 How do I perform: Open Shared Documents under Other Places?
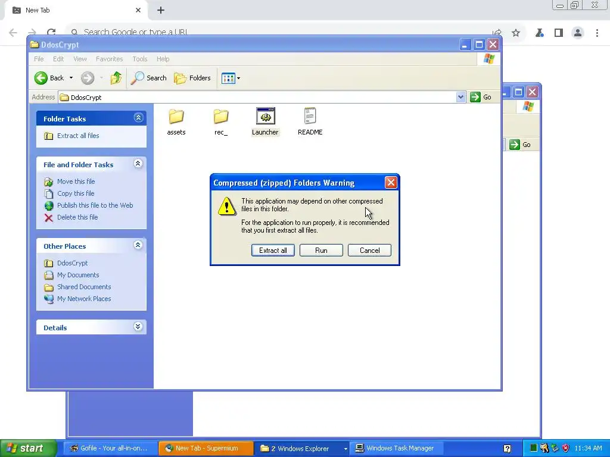coord(84,287)
